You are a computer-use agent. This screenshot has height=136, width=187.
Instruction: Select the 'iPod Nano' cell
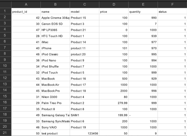coord(55,60)
